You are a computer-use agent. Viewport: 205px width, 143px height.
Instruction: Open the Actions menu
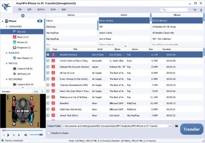click(x=41, y=9)
